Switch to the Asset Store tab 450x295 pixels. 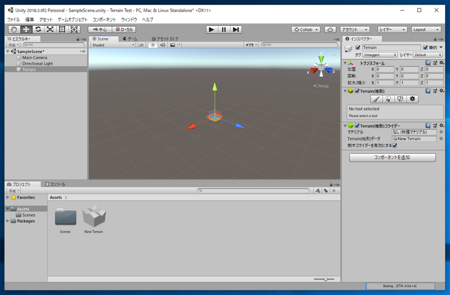coord(165,39)
